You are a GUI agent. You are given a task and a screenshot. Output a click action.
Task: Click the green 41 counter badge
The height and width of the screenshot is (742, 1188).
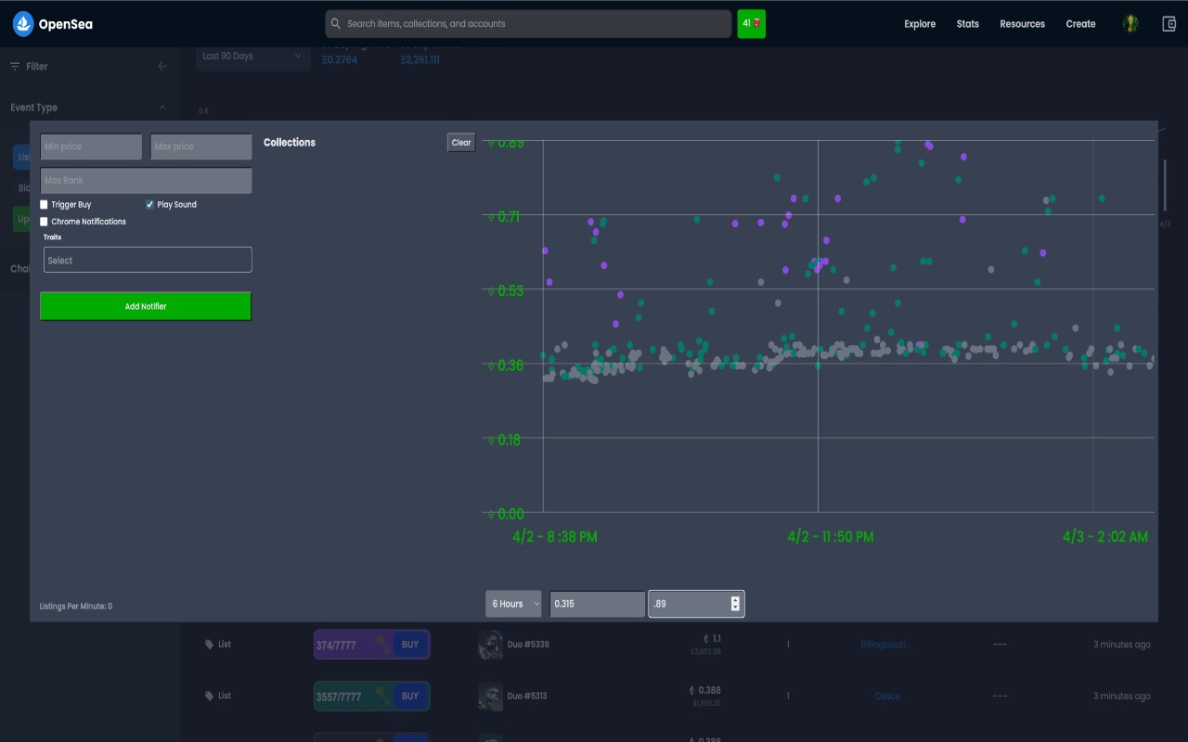(751, 24)
